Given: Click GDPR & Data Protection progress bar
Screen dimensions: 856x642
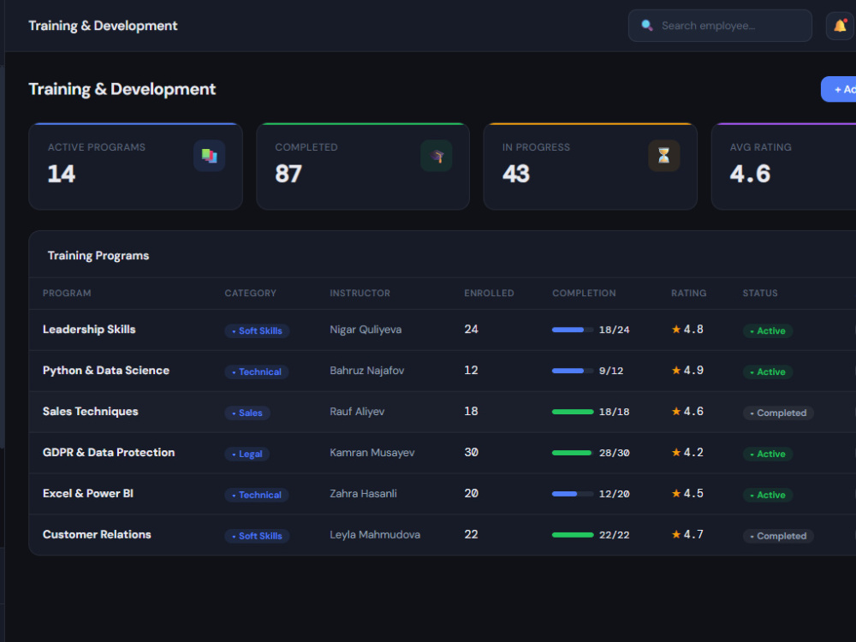Looking at the screenshot, I should coord(573,453).
